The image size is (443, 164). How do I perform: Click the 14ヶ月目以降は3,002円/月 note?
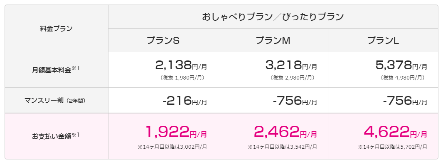click(172, 147)
